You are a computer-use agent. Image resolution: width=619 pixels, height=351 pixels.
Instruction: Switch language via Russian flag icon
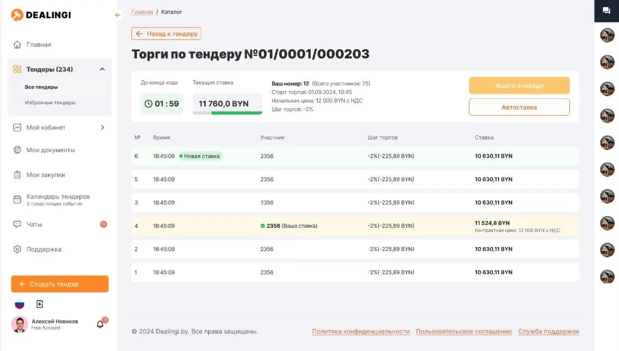tap(19, 304)
